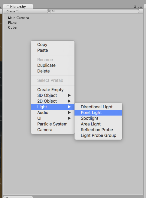
Task: Click the Hierarchy tab list icon
Action: coord(8,6)
